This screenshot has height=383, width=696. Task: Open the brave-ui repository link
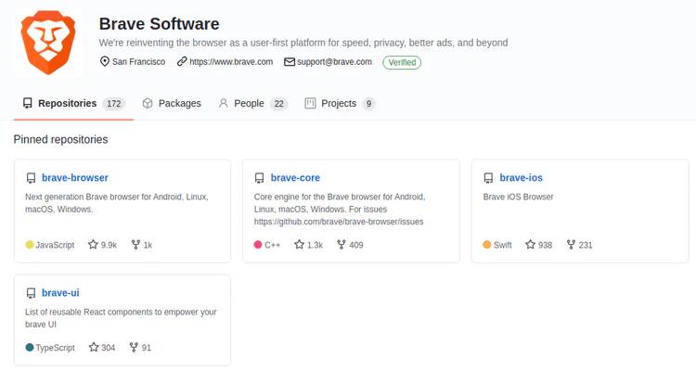click(x=60, y=293)
